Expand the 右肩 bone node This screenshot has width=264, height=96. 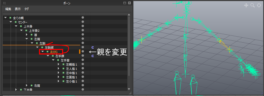(x=27, y=85)
